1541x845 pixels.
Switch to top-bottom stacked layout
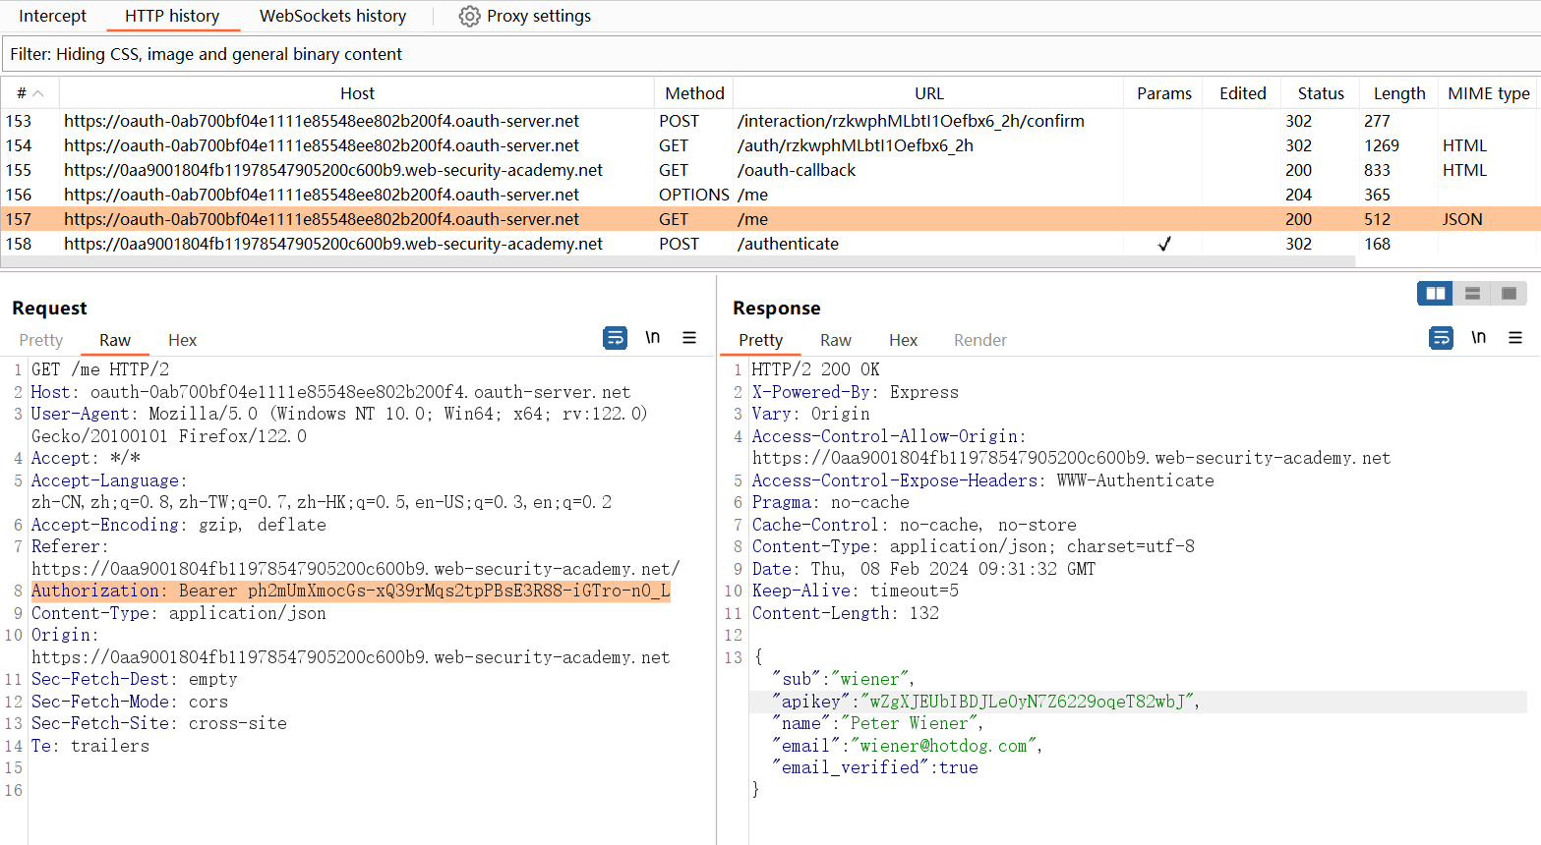pos(1472,293)
